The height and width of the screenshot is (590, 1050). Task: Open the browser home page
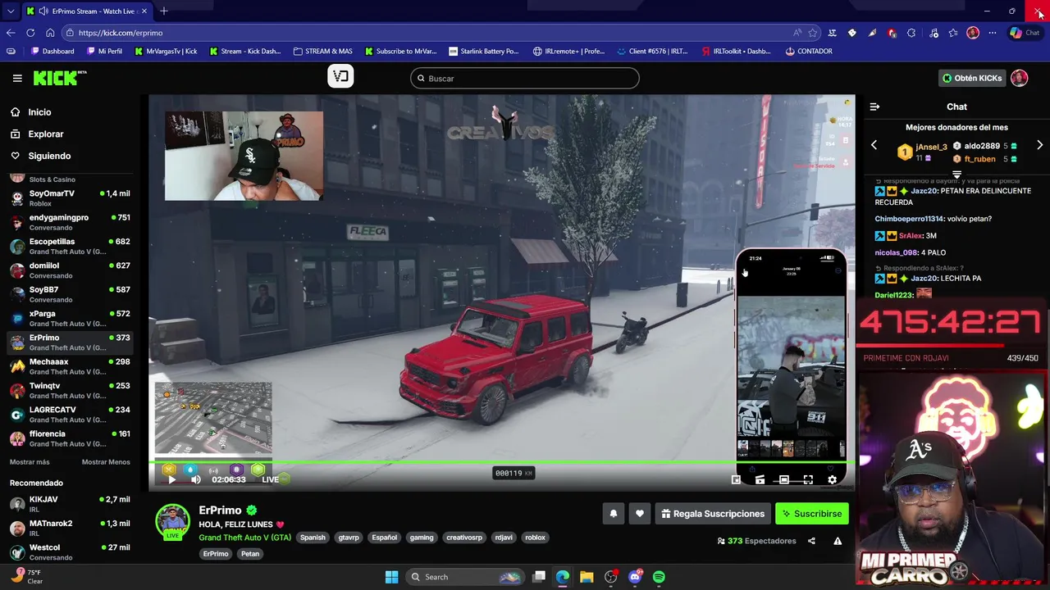(x=50, y=33)
